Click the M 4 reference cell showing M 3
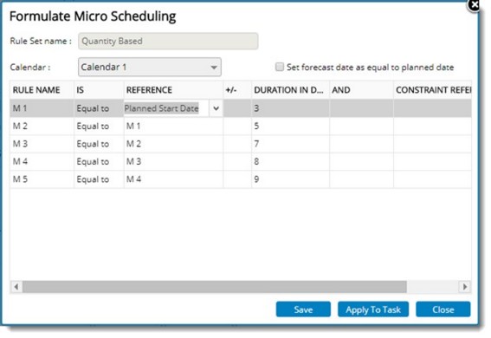 [x=173, y=162]
